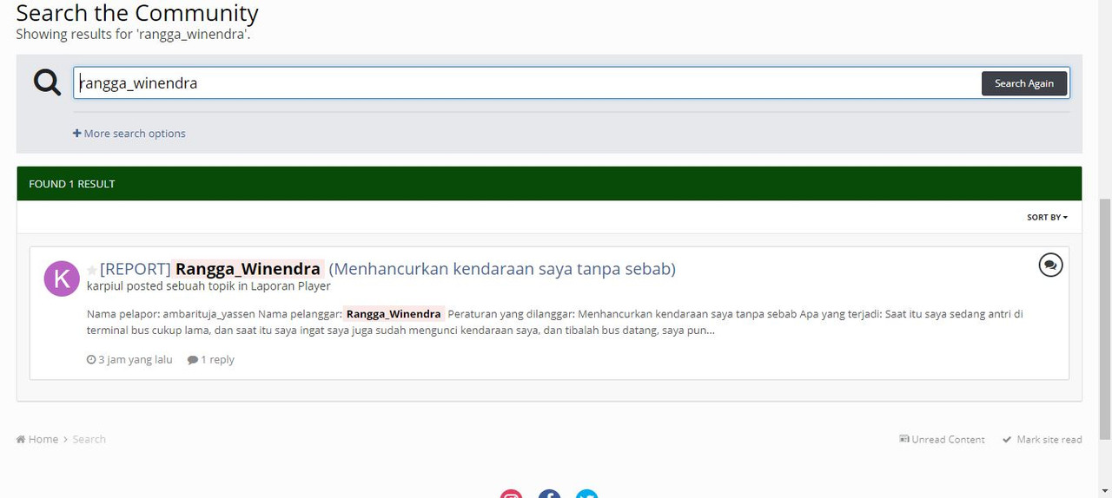
Task: Click the '1 reply' count
Action: pyautogui.click(x=211, y=360)
